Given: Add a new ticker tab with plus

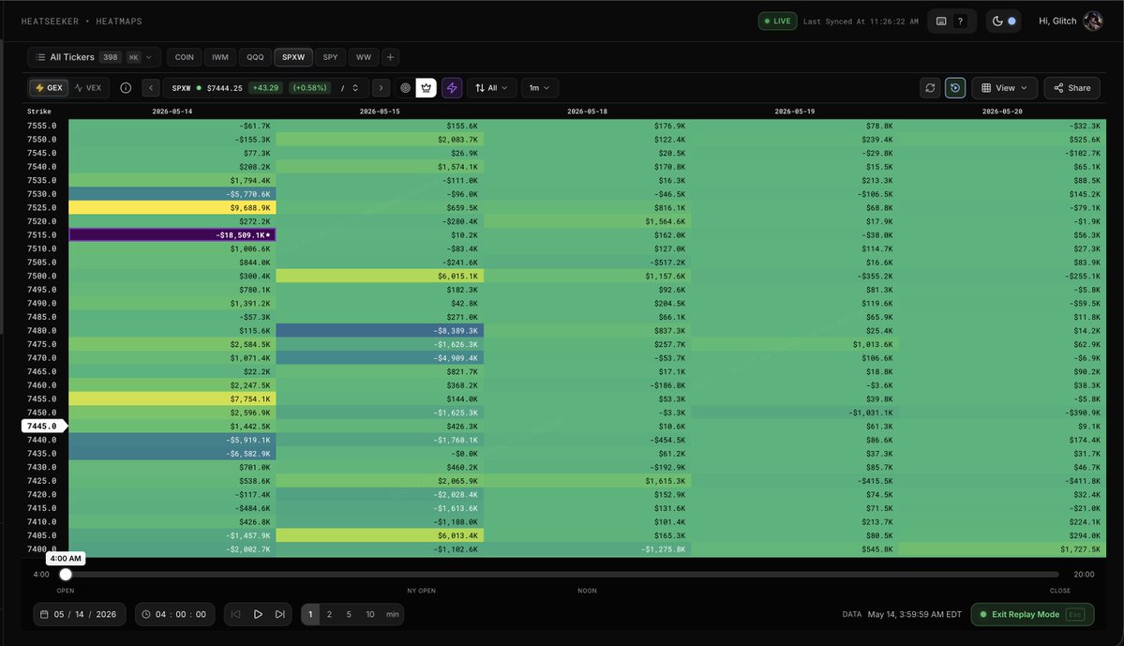Looking at the screenshot, I should [x=390, y=57].
